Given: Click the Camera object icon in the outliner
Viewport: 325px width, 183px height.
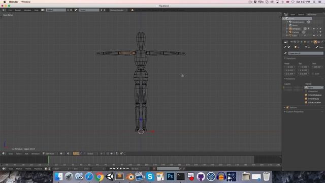Looking at the screenshot, I should pyautogui.click(x=290, y=32).
